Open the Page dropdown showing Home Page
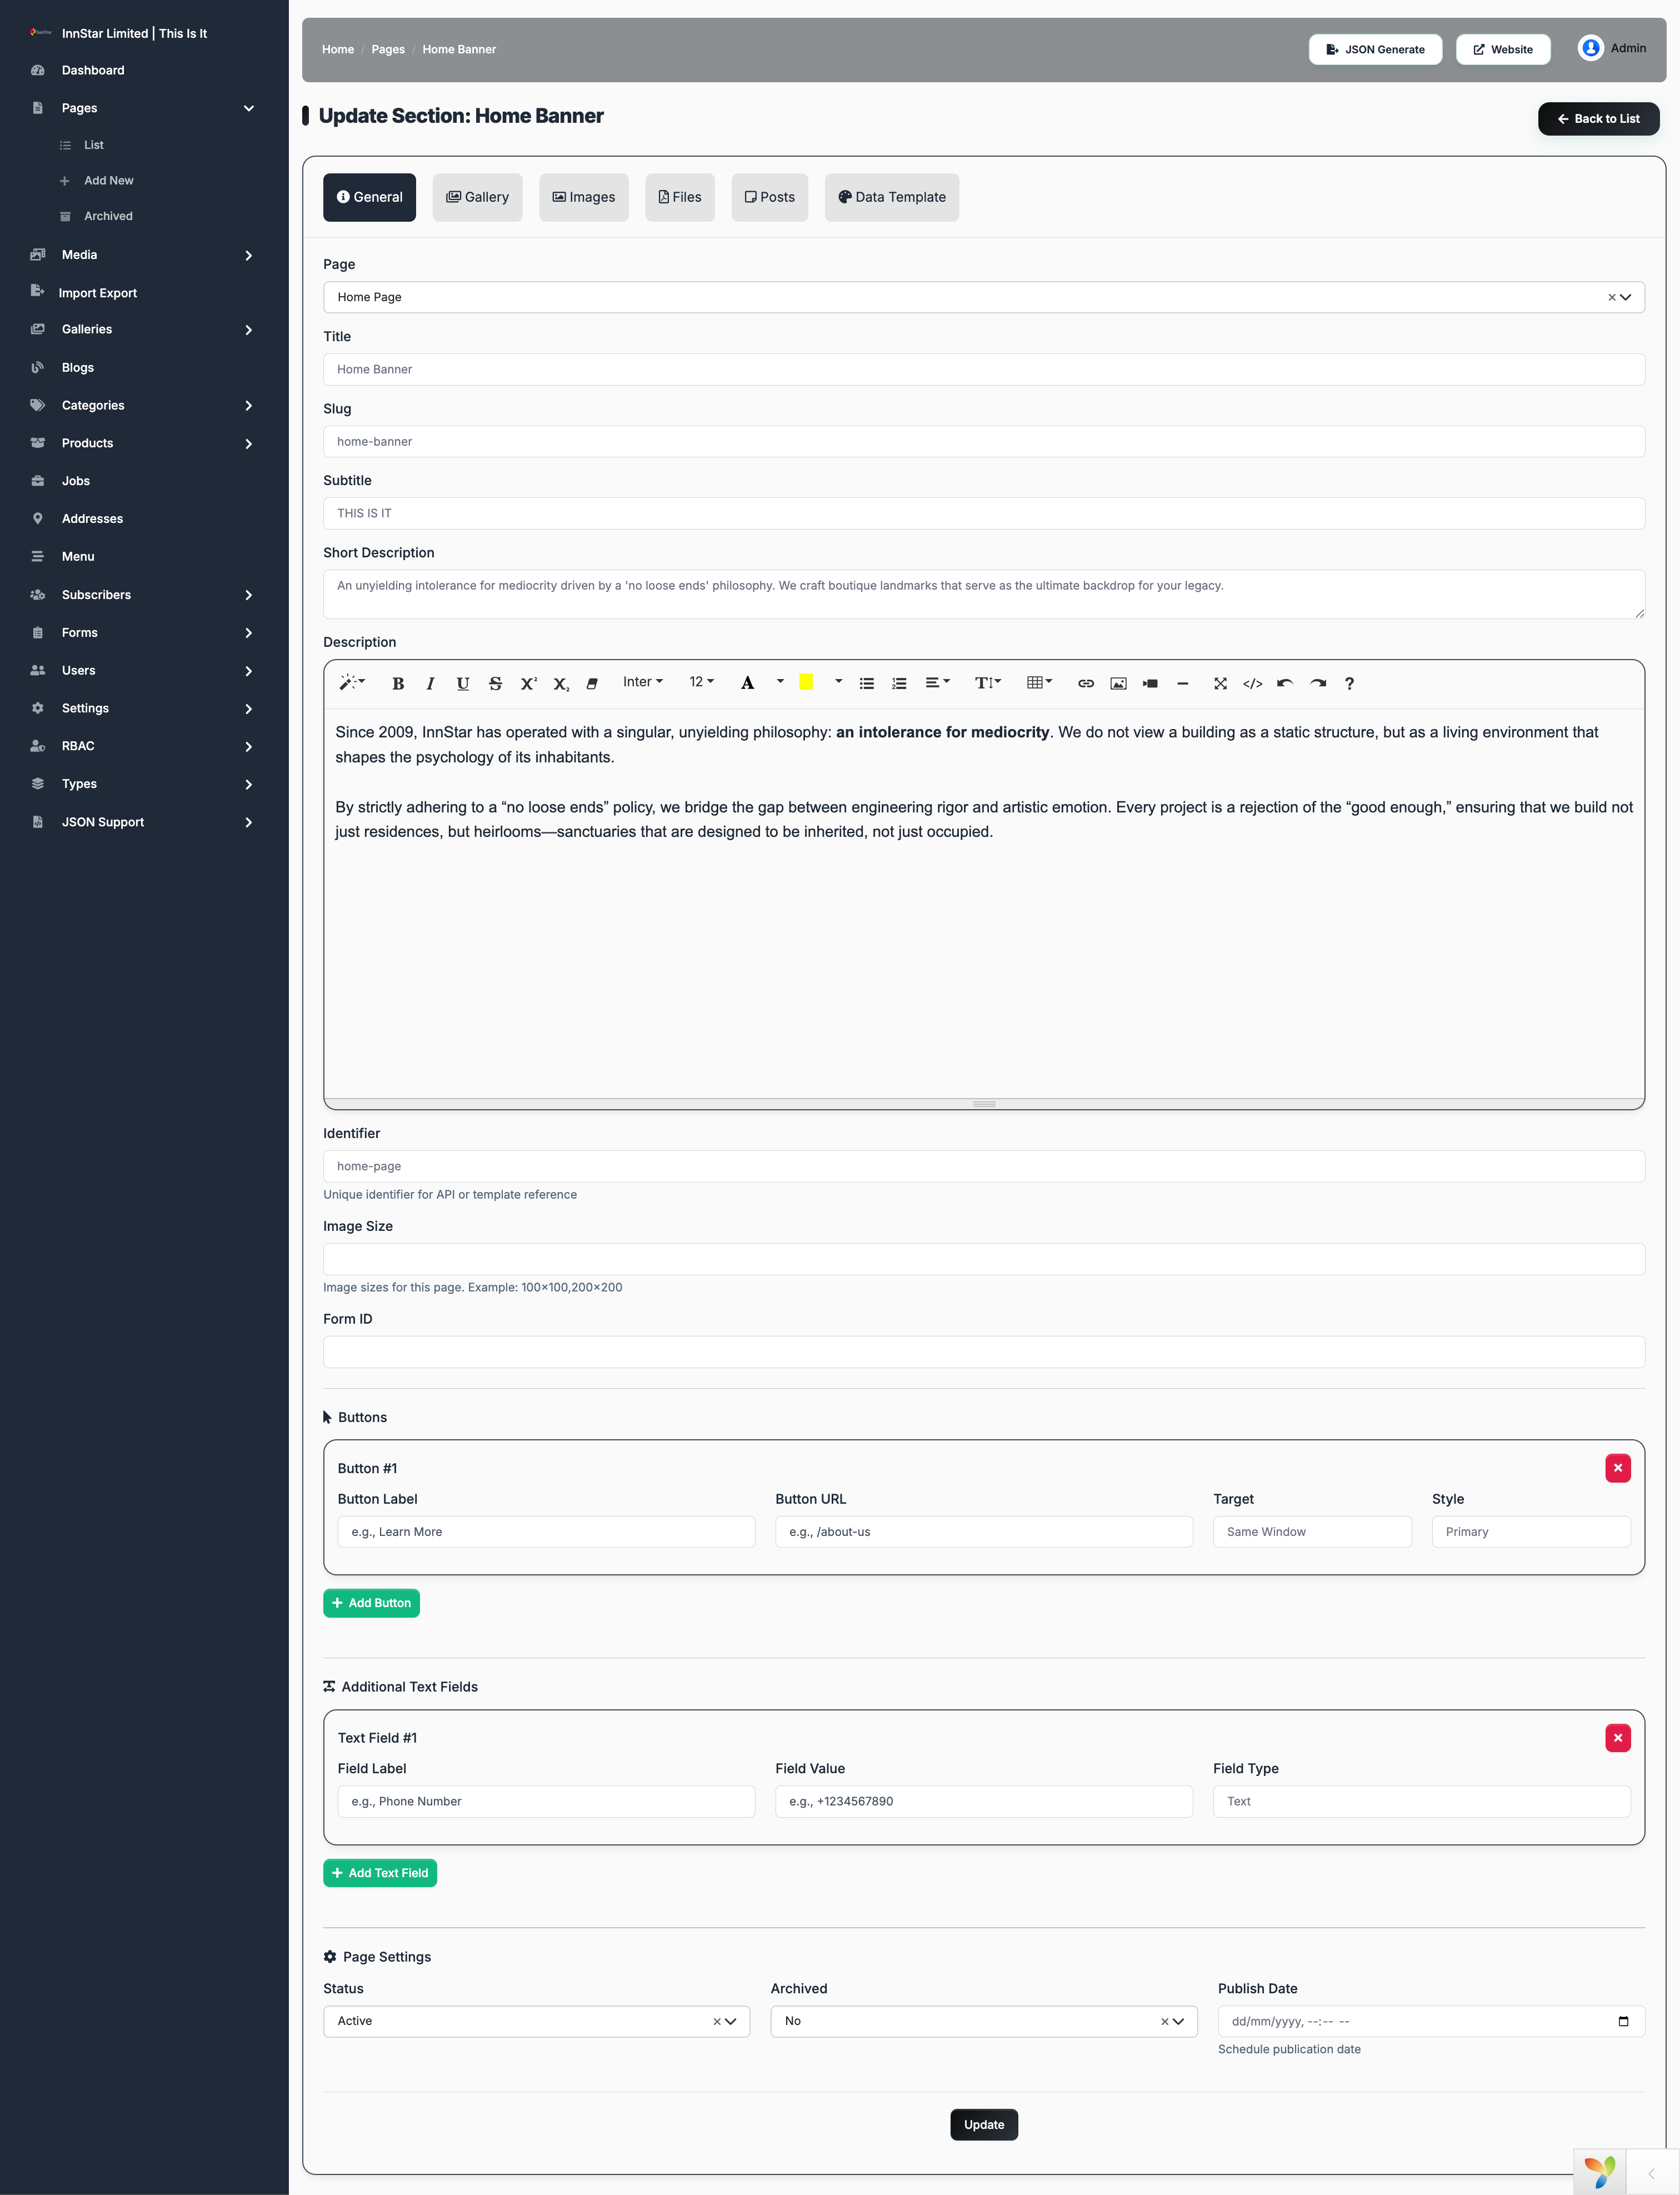Viewport: 1680px width, 2195px height. tap(983, 297)
